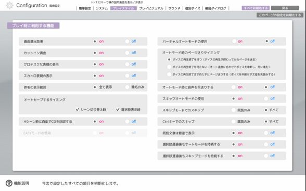Viewport: 306px width, 191px height.
Task: Click このページの設定を初期化する button
Action: pyautogui.click(x=280, y=15)
